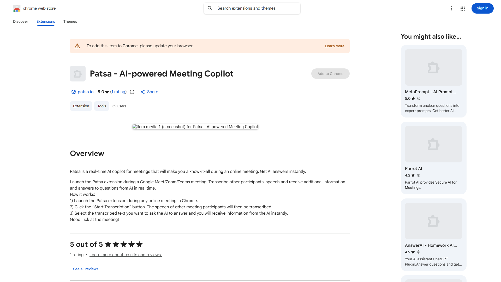Switch to the Discover tab
Image resolution: width=501 pixels, height=282 pixels.
pyautogui.click(x=21, y=21)
